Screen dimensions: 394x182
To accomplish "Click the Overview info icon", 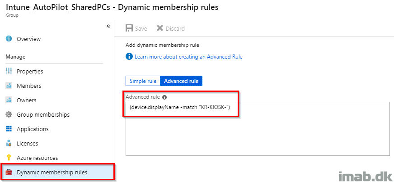I will pos(9,39).
